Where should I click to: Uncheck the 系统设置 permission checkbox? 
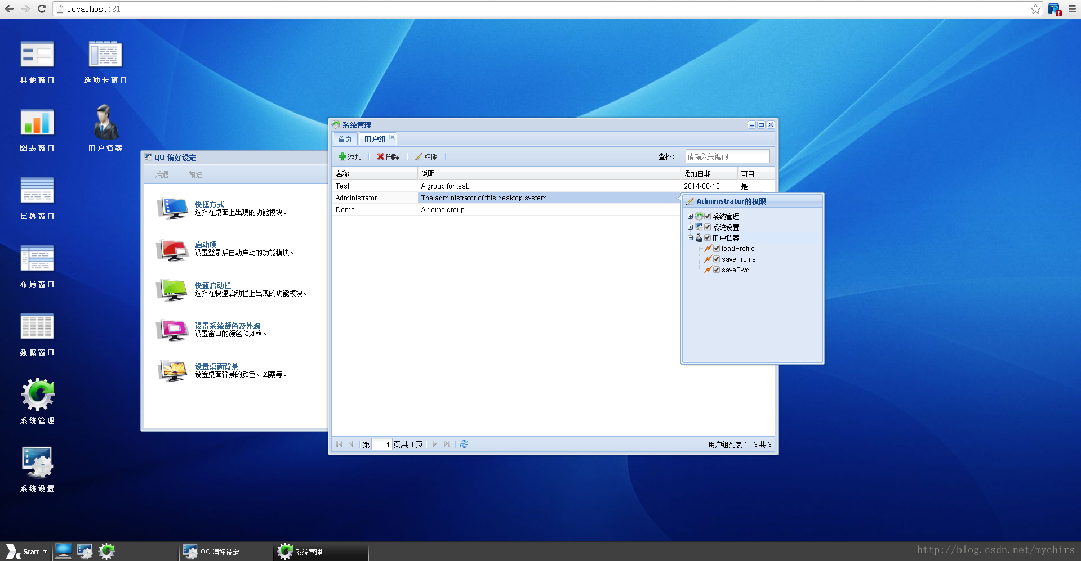coord(708,227)
